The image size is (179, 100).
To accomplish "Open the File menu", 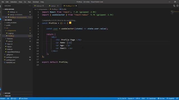I will (x=3, y=2).
